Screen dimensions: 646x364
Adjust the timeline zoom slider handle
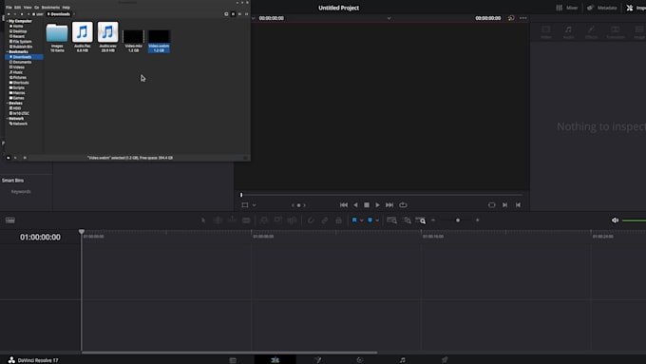tap(458, 220)
